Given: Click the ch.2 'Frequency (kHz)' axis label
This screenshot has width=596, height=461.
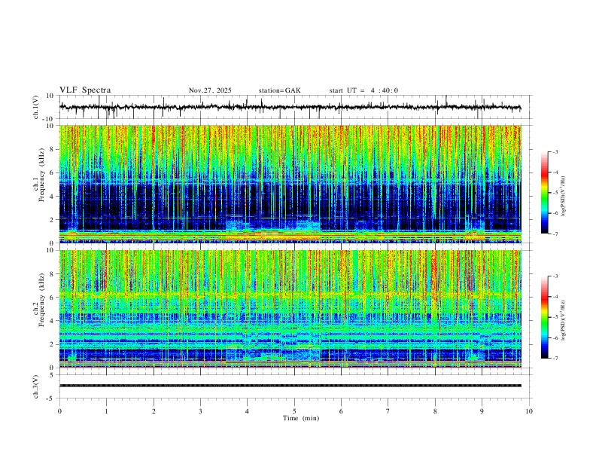Looking at the screenshot, I should [x=41, y=300].
